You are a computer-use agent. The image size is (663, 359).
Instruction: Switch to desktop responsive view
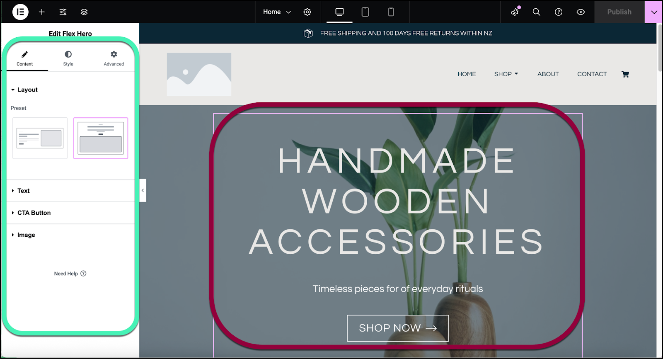(339, 12)
